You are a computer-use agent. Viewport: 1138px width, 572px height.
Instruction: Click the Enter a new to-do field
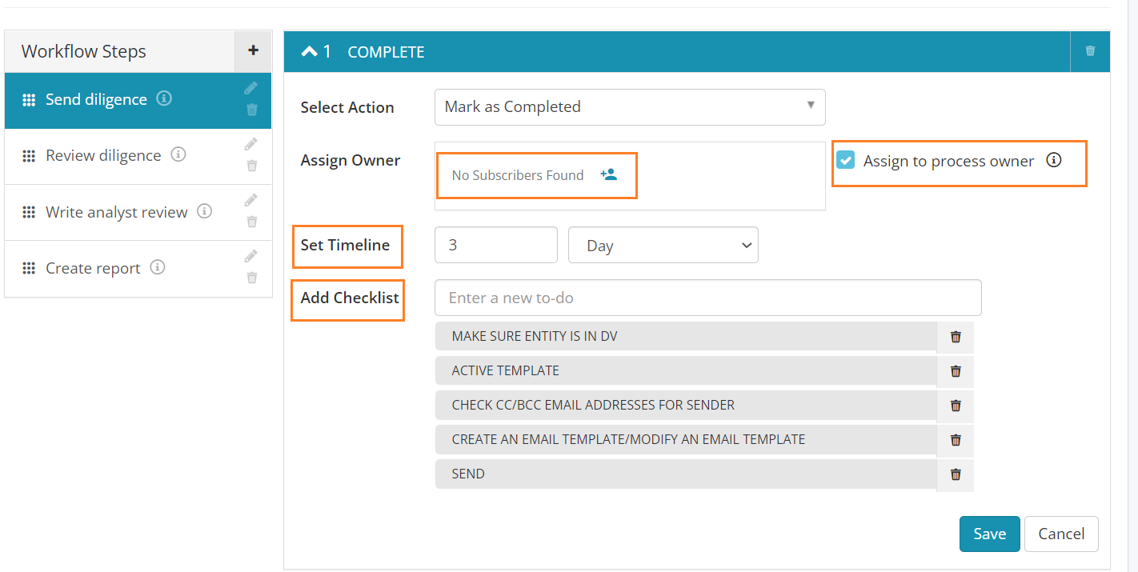708,298
